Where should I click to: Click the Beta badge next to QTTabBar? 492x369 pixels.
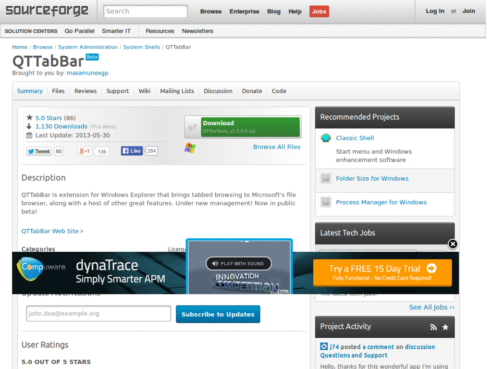point(92,57)
